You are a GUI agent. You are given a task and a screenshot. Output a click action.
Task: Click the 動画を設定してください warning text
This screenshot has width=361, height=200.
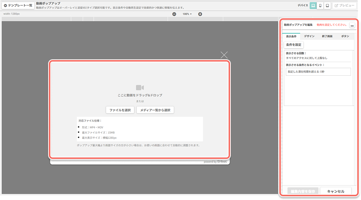(x=332, y=25)
